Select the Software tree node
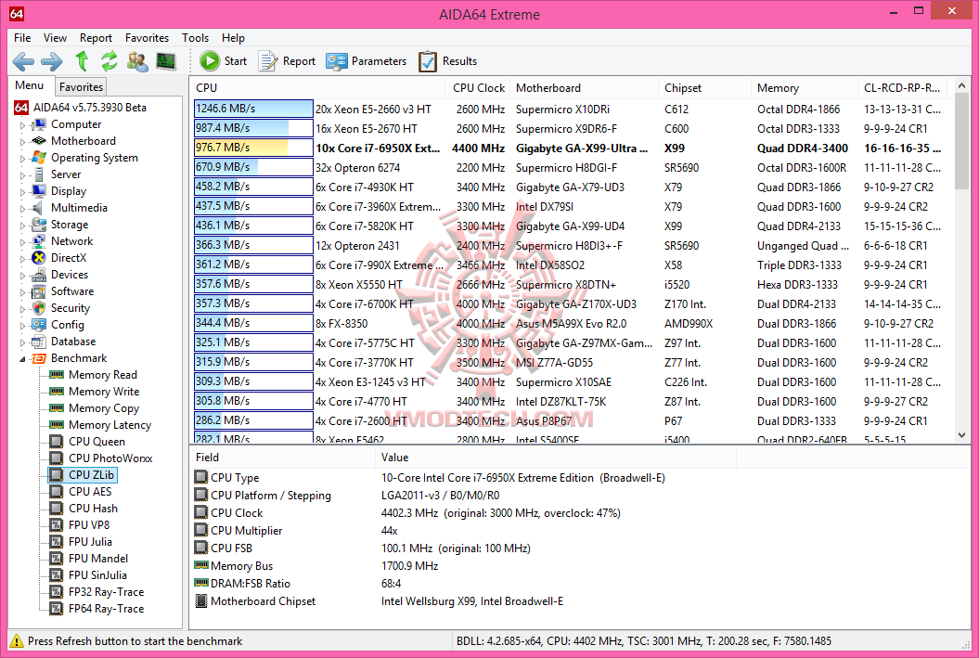 coord(72,291)
